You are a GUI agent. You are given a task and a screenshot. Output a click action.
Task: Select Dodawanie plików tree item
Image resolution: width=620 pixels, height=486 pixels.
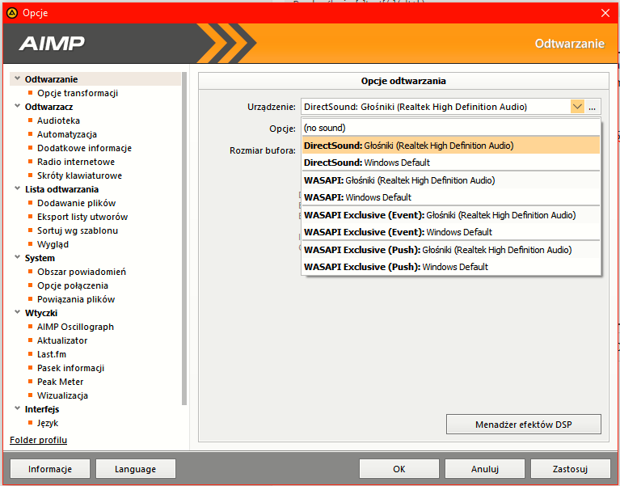[x=76, y=203]
